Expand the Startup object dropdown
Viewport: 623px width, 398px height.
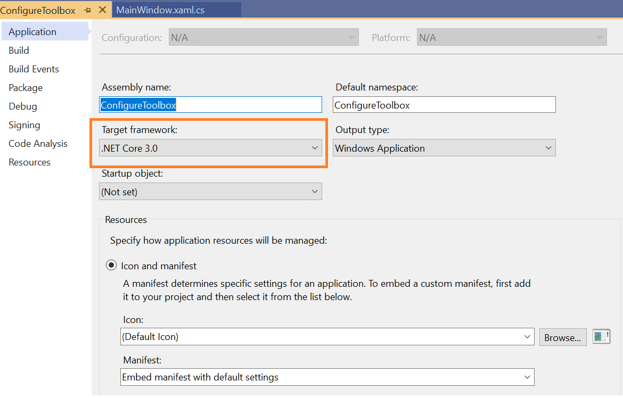[210, 192]
